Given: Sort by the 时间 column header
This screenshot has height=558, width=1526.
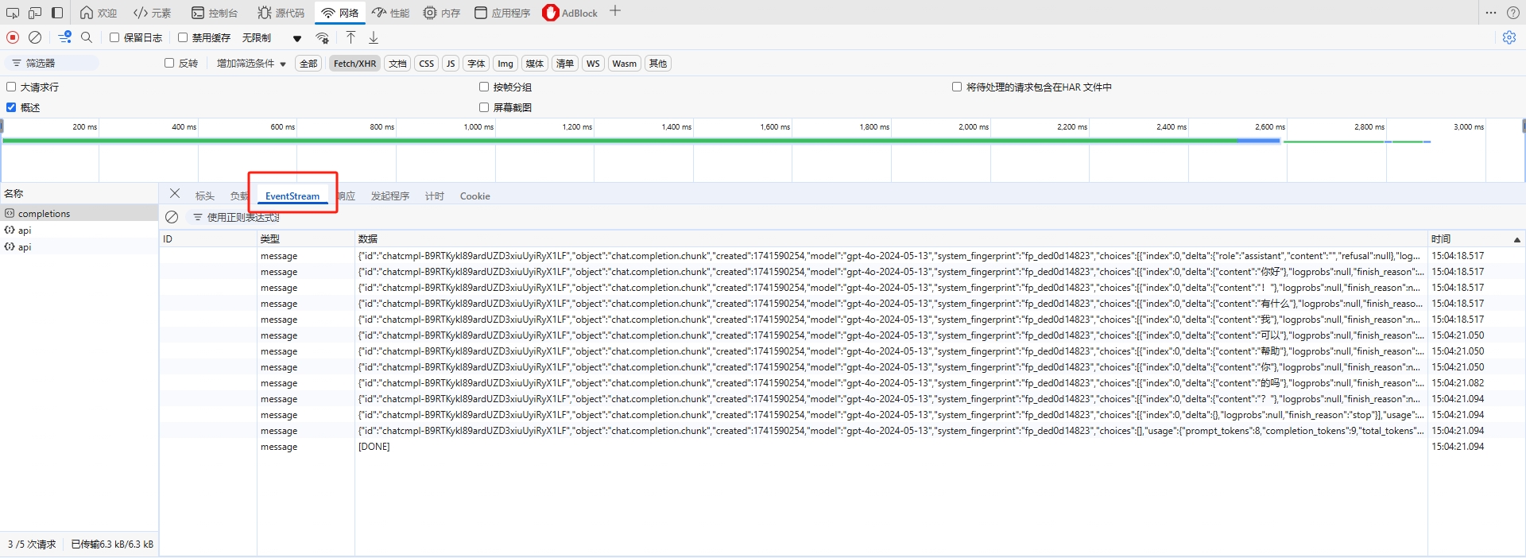Looking at the screenshot, I should [1475, 238].
